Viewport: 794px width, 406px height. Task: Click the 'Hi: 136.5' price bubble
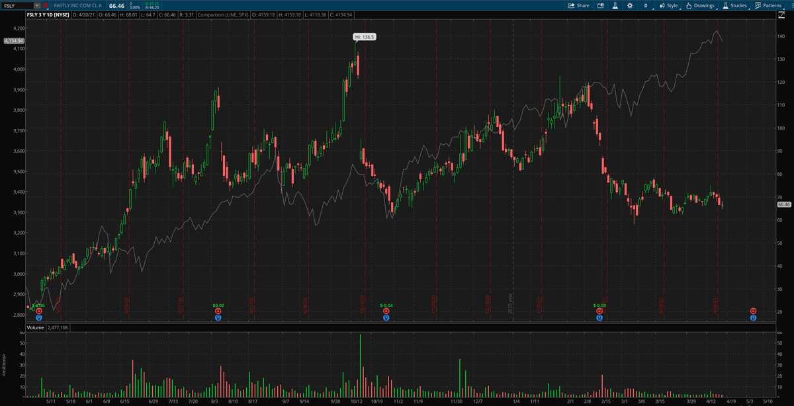point(365,37)
